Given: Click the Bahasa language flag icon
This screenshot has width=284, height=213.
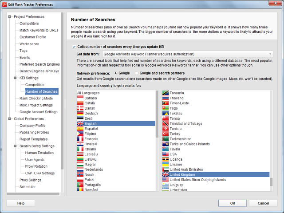Looking at the screenshot, I should click(x=80, y=98).
